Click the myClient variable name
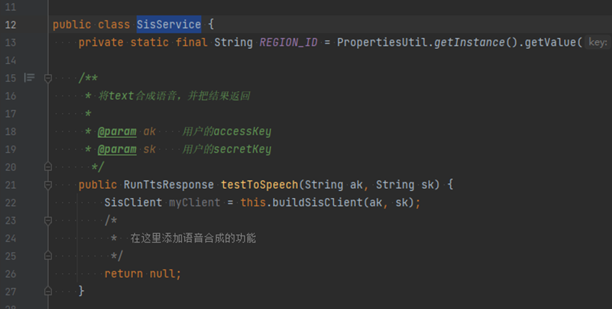 click(194, 202)
